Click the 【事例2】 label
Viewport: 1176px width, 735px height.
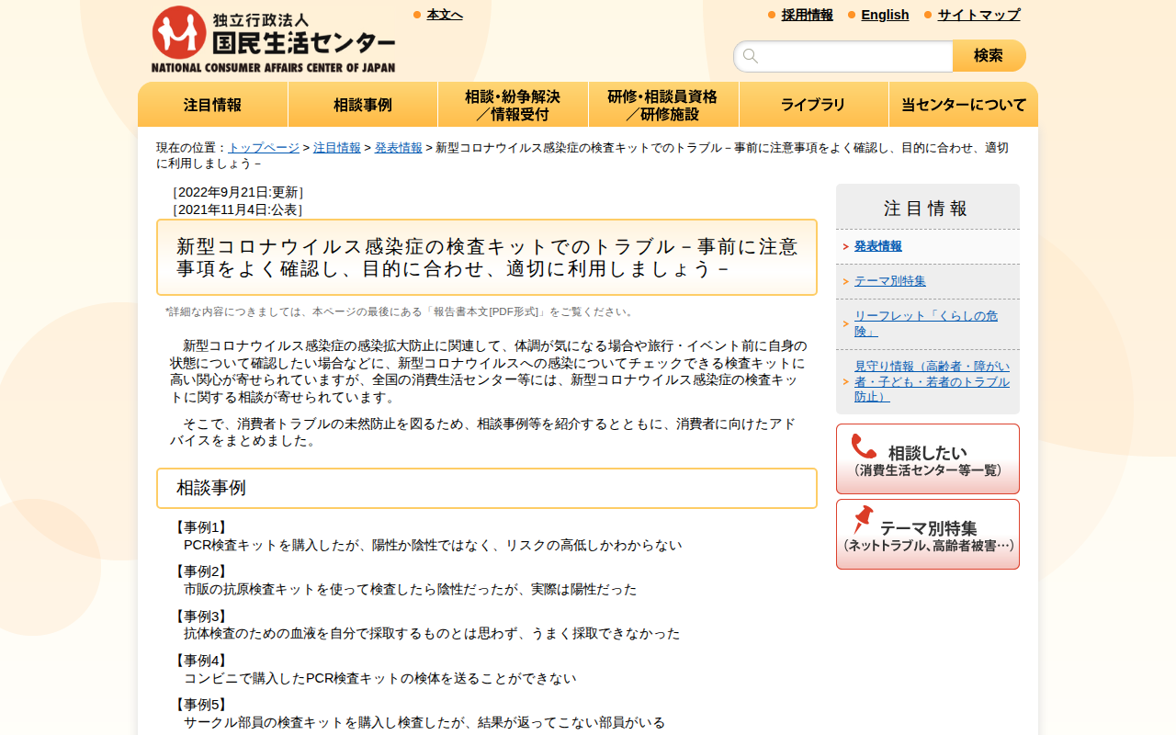pyautogui.click(x=200, y=571)
